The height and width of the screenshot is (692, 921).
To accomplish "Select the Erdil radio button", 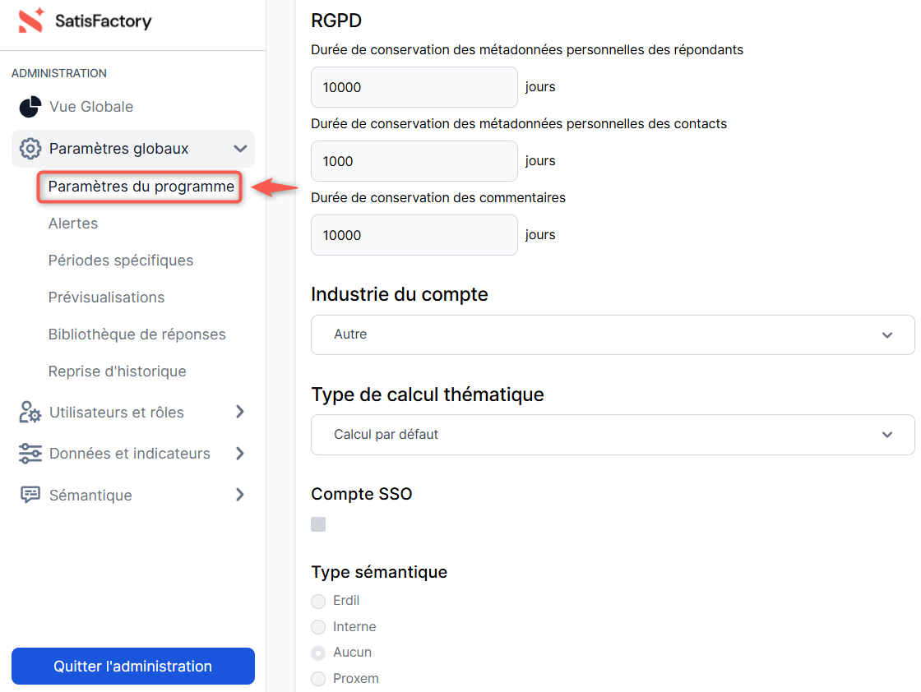I will click(x=318, y=601).
